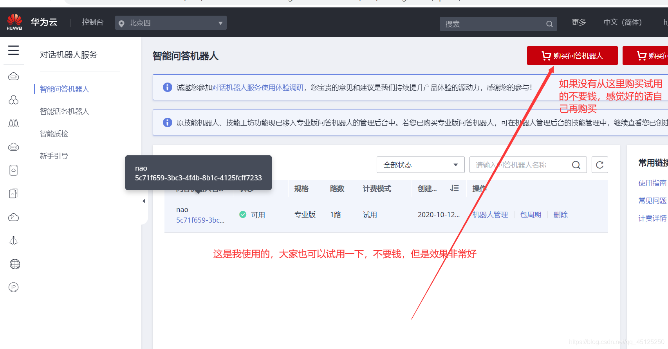
Task: Click 删除 to delete nao robot
Action: (x=560, y=215)
